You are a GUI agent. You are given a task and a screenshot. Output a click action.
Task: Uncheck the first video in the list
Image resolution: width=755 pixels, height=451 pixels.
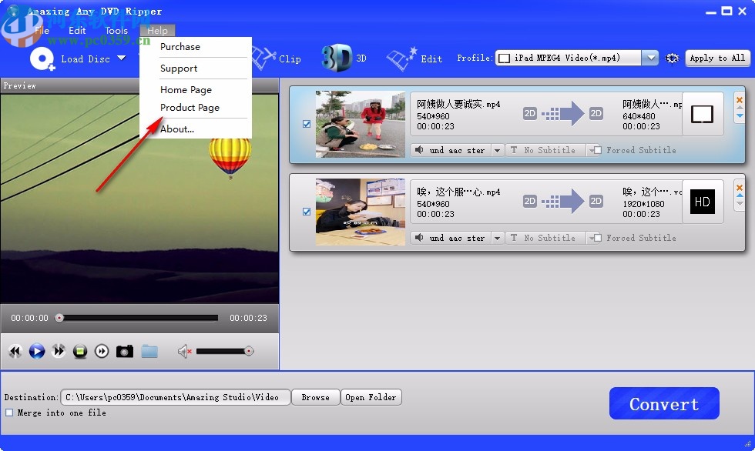[x=307, y=123]
